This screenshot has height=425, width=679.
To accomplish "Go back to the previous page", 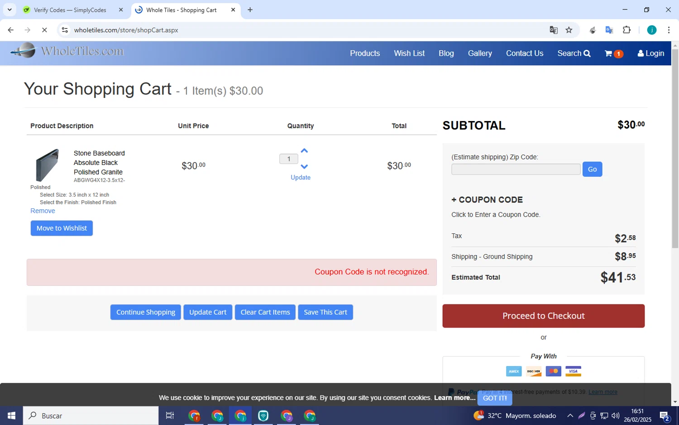I will tap(11, 30).
